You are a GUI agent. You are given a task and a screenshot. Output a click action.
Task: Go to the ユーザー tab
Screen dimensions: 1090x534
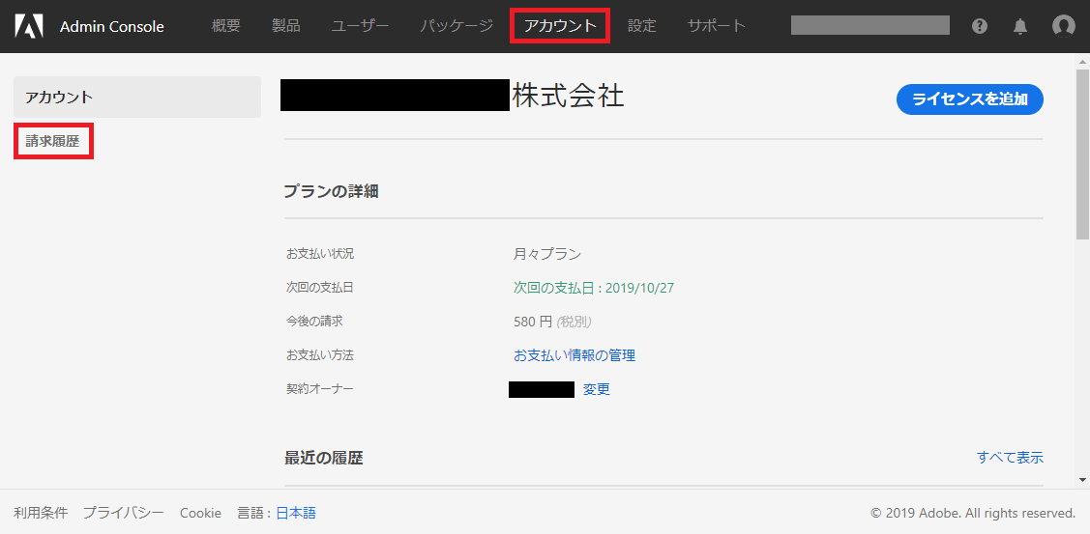click(360, 26)
